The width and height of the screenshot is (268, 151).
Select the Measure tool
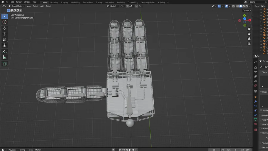[x=4, y=57]
